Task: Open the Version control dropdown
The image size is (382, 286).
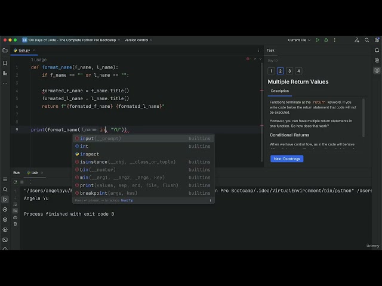Action: coord(138,40)
